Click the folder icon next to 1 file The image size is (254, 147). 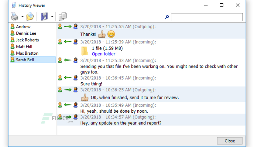tap(84, 51)
